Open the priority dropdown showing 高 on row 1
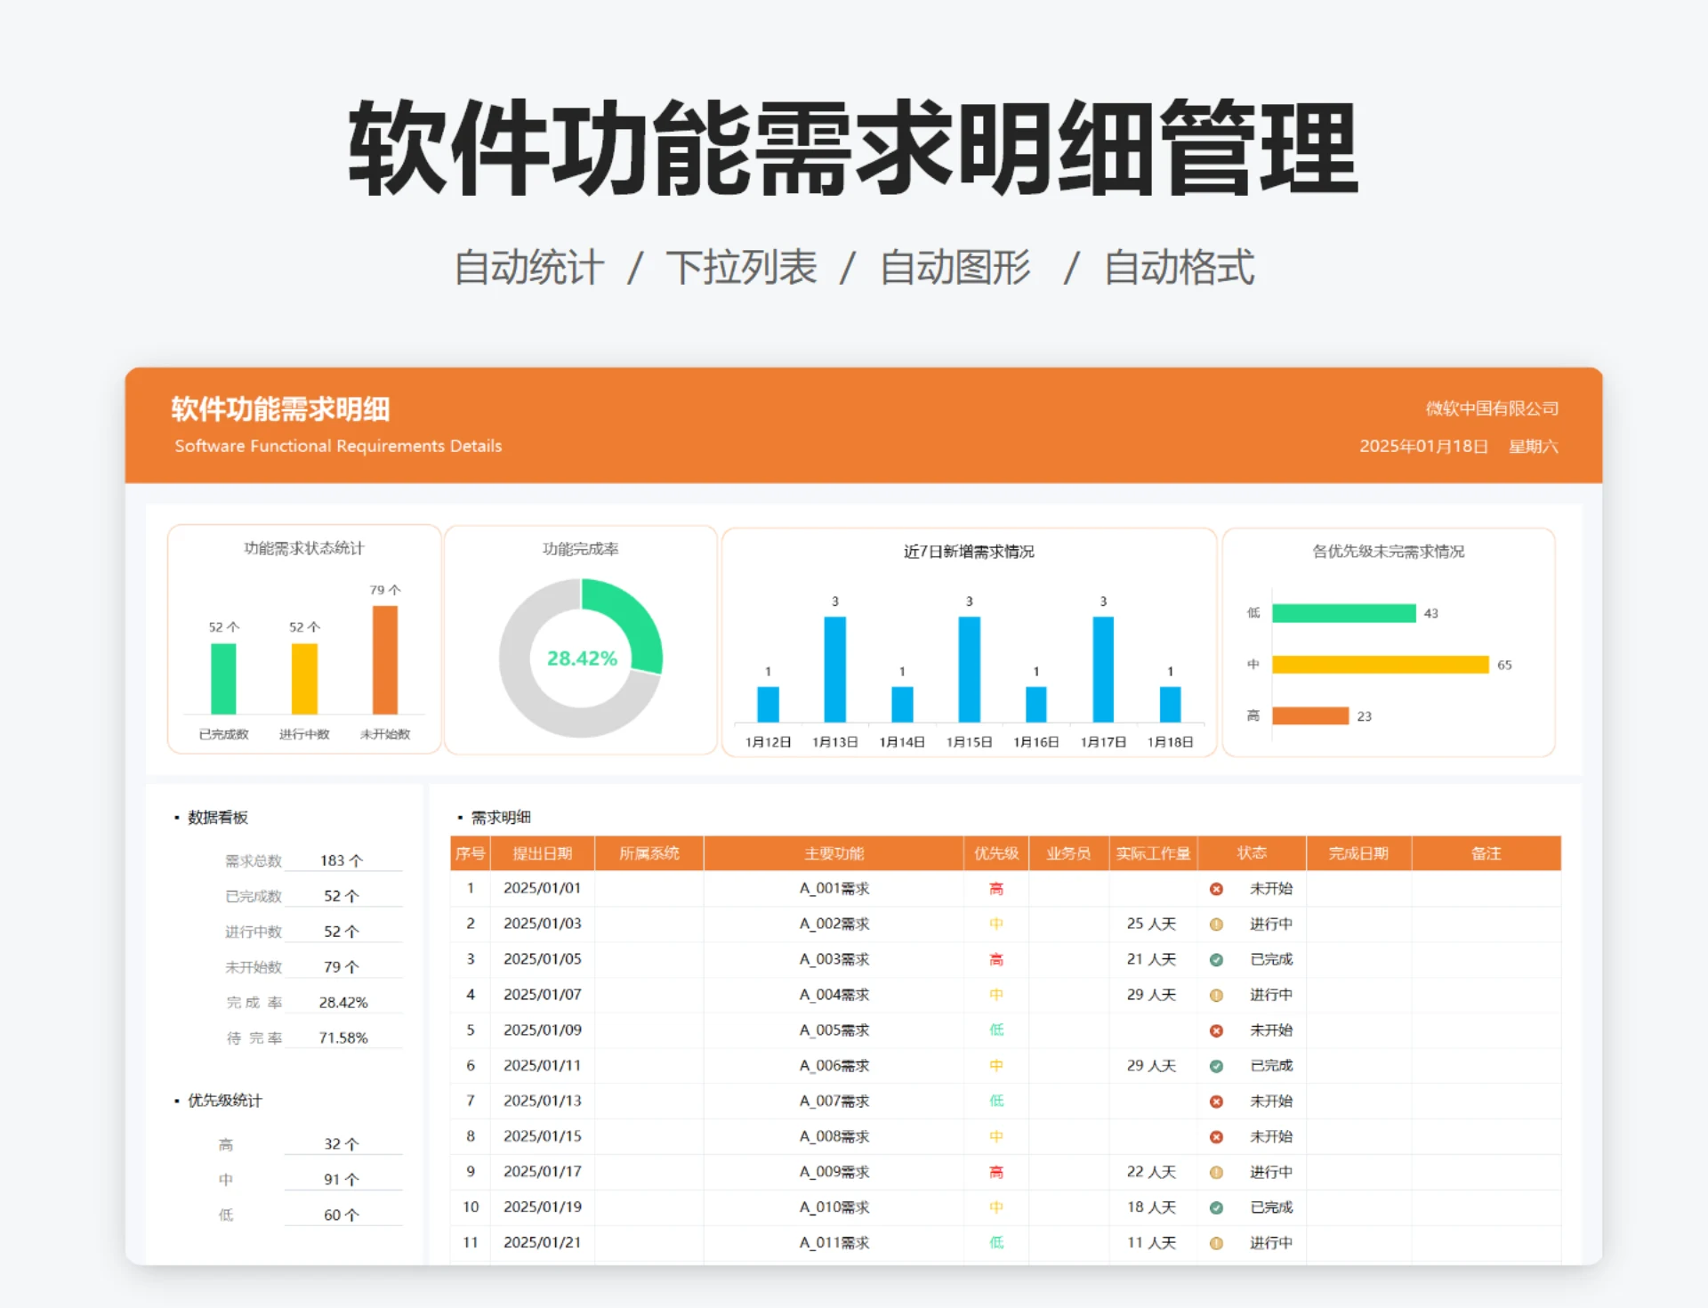The height and width of the screenshot is (1308, 1708). (x=995, y=888)
